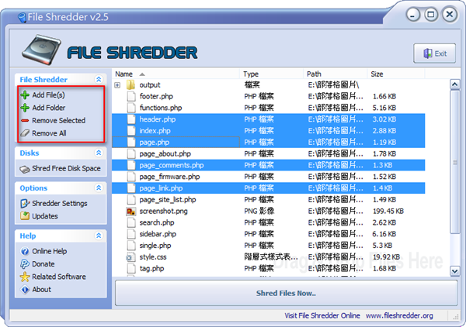Screen dimensions: 466x327
Task: Click scrollbar down arrow in file list
Action: tap(454, 271)
